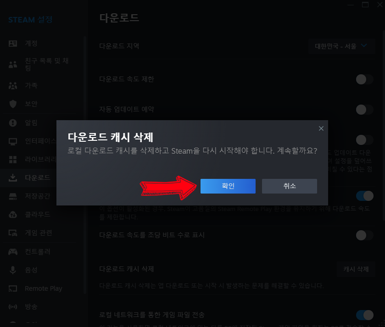This screenshot has height=327, width=385.
Task: Toggle the 자동 업데이트 예약 switch
Action: point(365,110)
